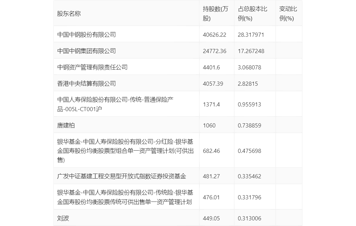Select the percentage 3.068078
Viewport: 356px width, 226px height.
[x=250, y=67]
